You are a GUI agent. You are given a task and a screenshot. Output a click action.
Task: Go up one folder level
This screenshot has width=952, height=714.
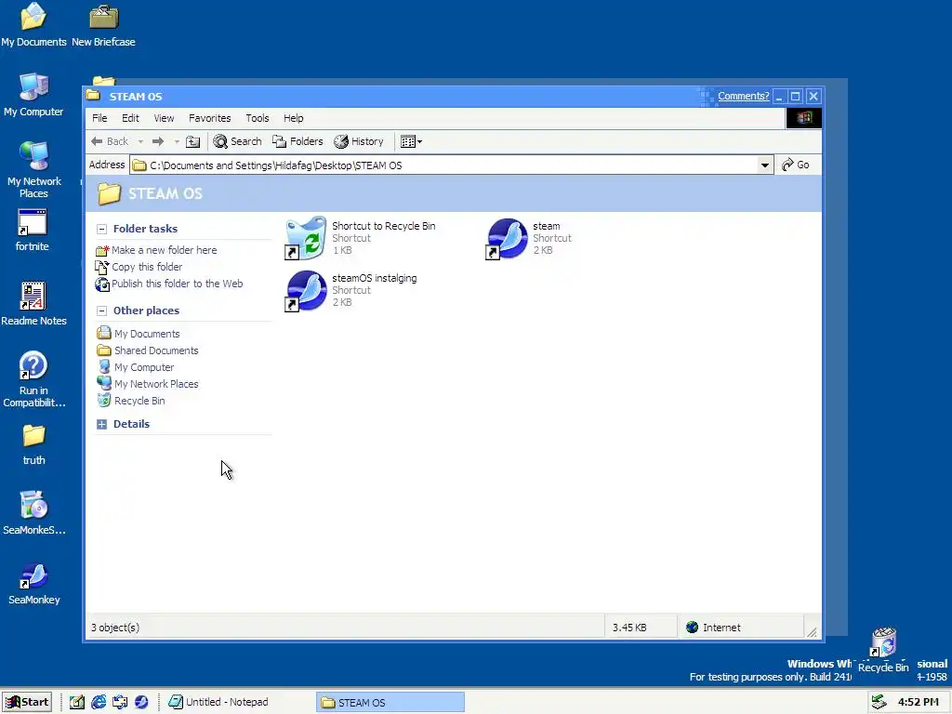pos(193,141)
